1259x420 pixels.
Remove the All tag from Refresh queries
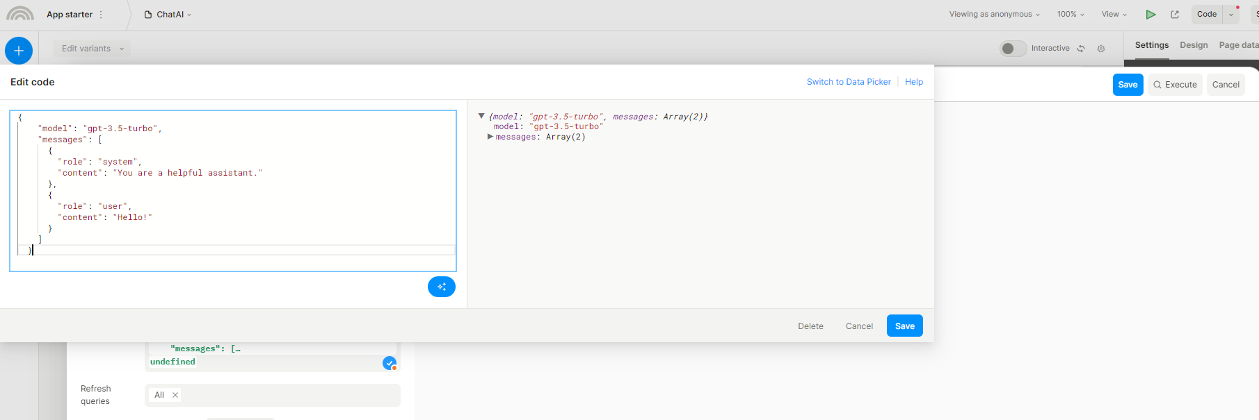point(175,395)
